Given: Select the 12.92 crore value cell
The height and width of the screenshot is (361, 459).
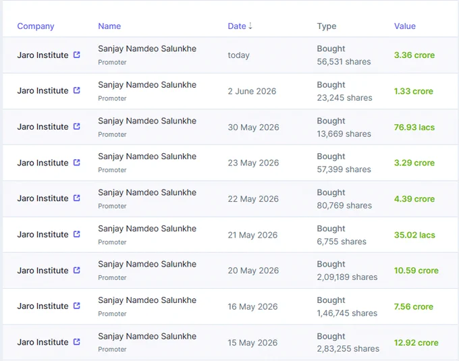Looking at the screenshot, I should click(416, 343).
